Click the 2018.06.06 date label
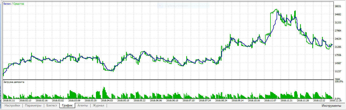 (x=156, y=101)
